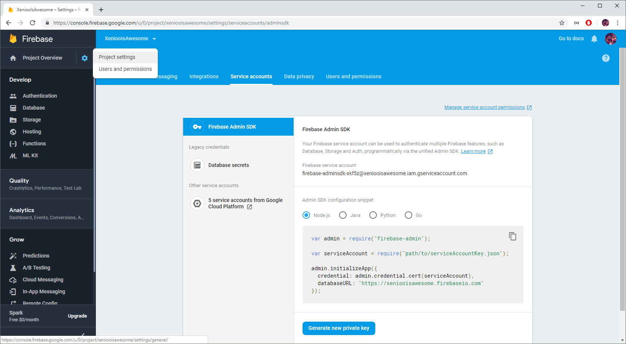The height and width of the screenshot is (344, 626).
Task: Click the Firebase flame logo
Action: point(13,39)
